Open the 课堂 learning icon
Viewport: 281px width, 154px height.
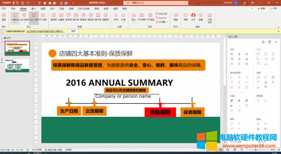pos(176,17)
